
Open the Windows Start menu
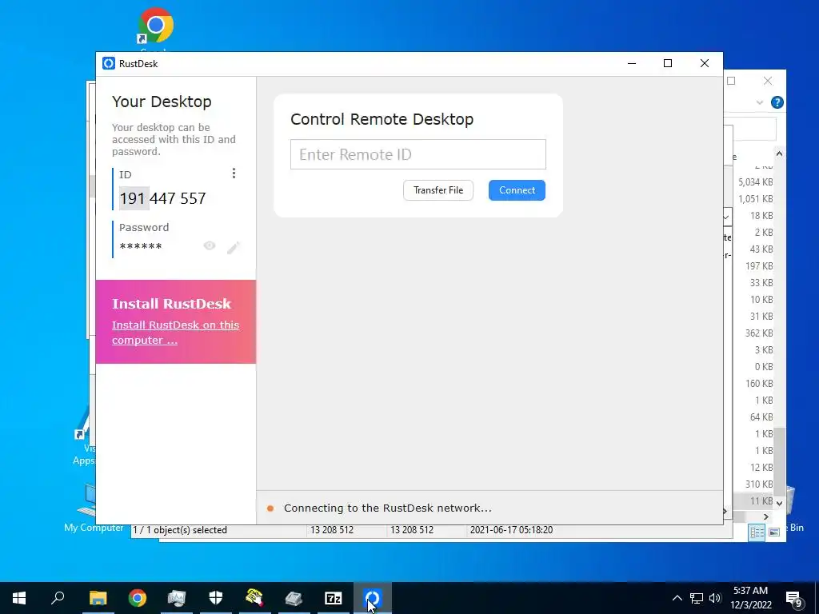19,598
